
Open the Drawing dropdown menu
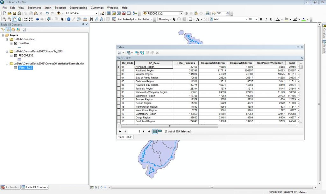point(165,19)
